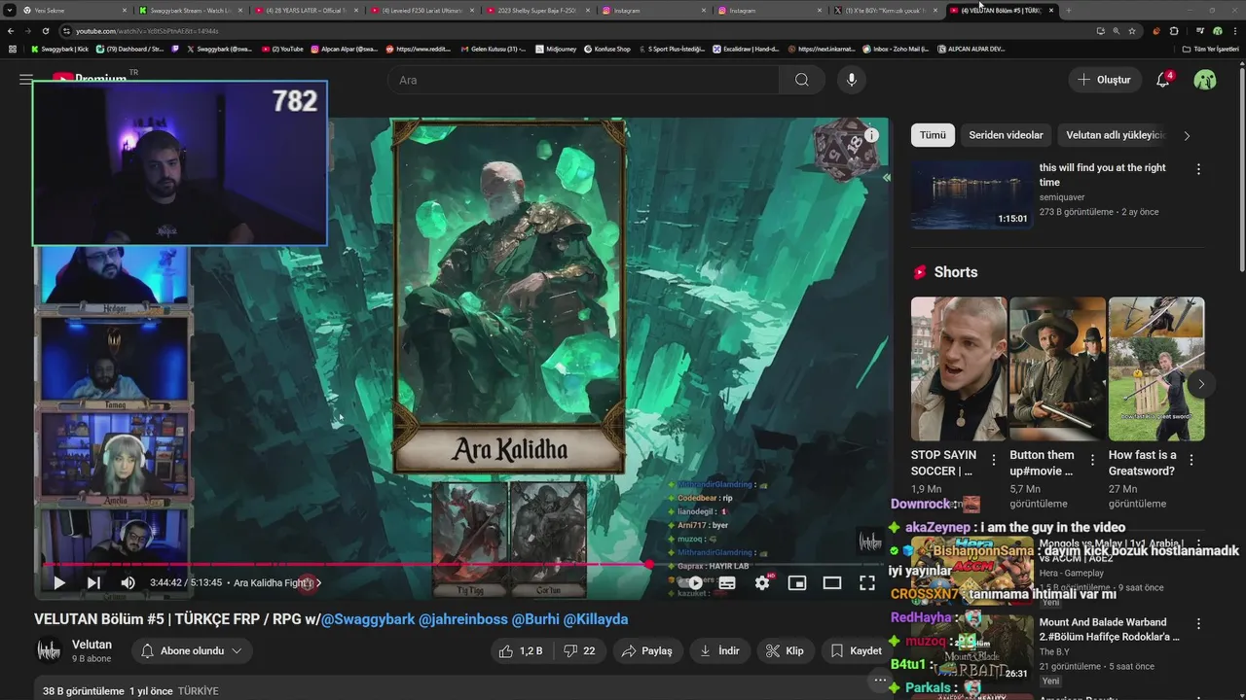Select the Tümü filter chip
Screen dimensions: 1246x700
[933, 135]
